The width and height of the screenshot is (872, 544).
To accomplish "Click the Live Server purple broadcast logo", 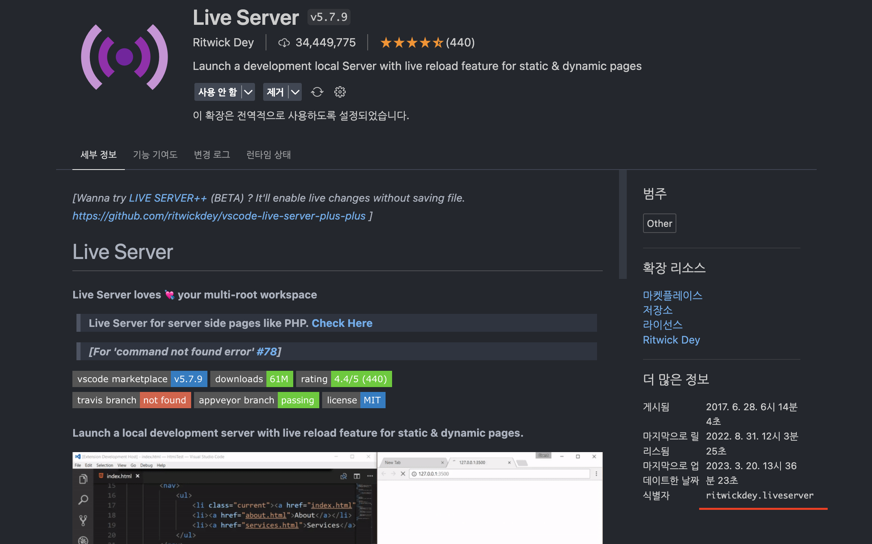I will pos(124,57).
